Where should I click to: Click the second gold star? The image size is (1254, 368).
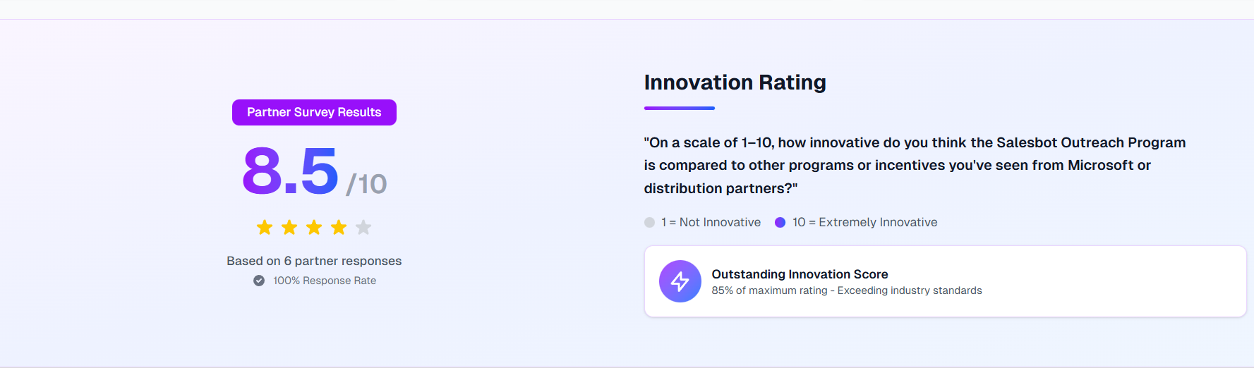(x=289, y=227)
